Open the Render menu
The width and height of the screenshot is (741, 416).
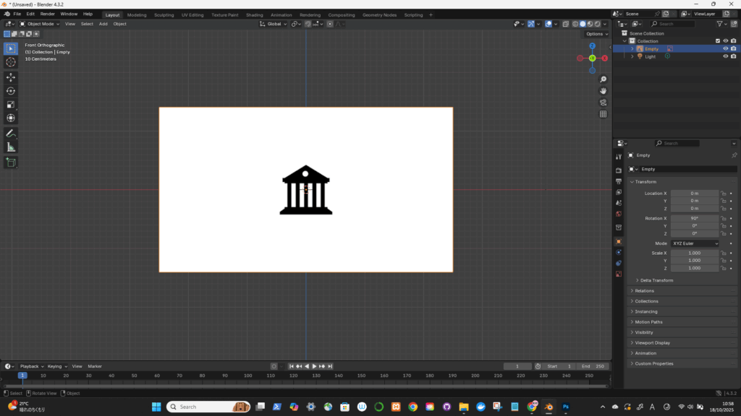(x=47, y=14)
